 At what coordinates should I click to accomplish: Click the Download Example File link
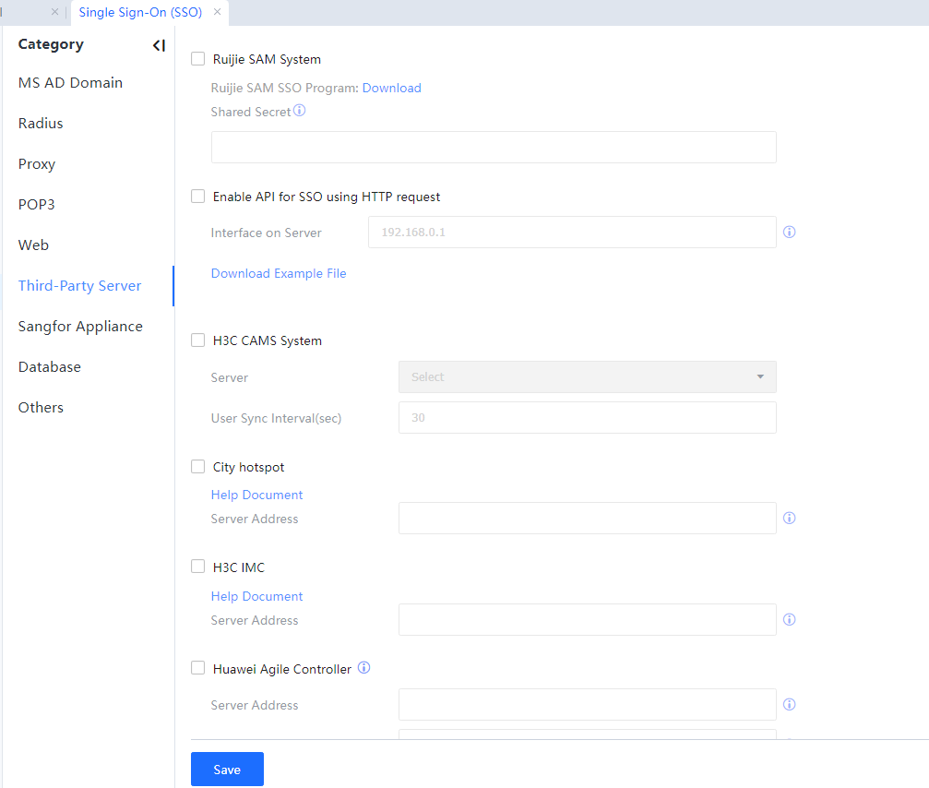pos(279,273)
